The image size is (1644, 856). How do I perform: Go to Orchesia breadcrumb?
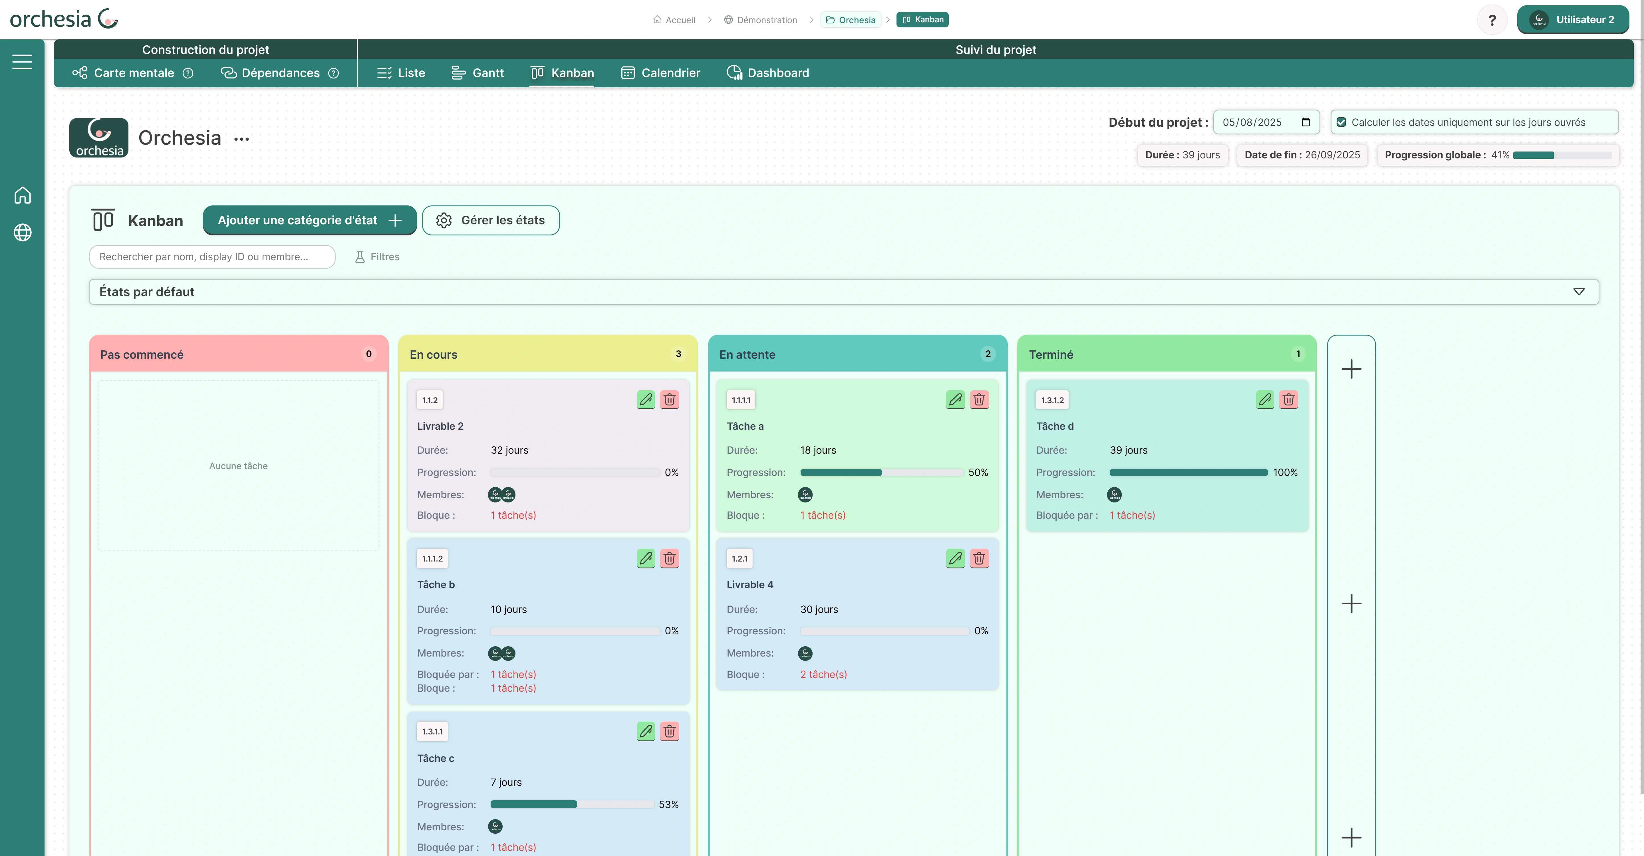click(851, 20)
